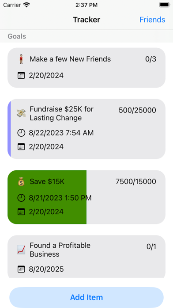Open the Make a few New Friends goal
Viewport: 173px width, 308px height.
pyautogui.click(x=86, y=68)
